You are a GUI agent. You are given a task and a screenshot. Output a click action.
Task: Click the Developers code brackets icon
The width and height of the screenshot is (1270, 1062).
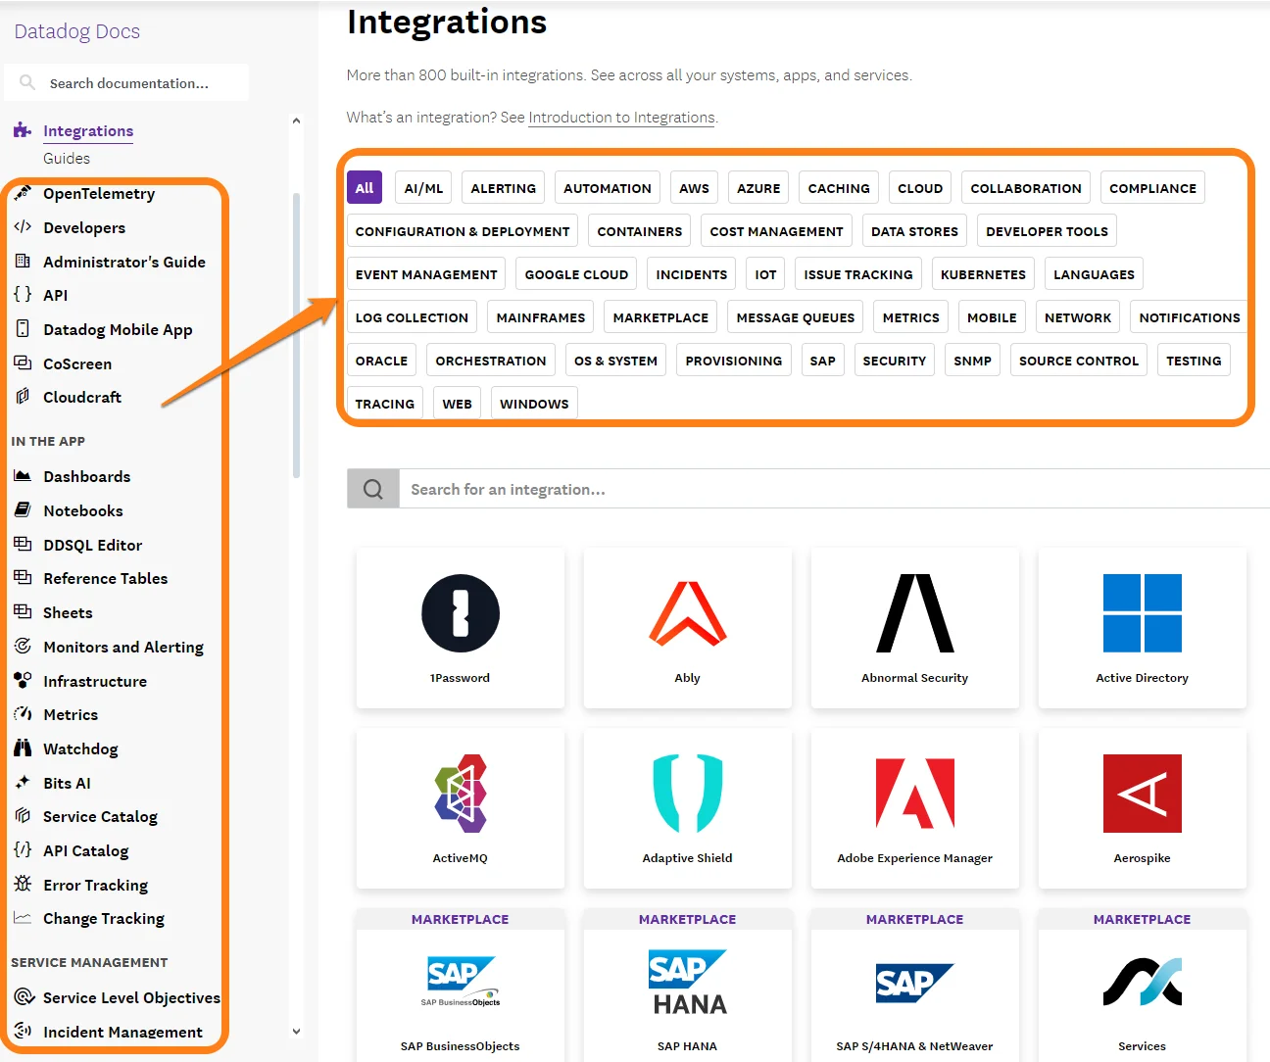tap(23, 226)
